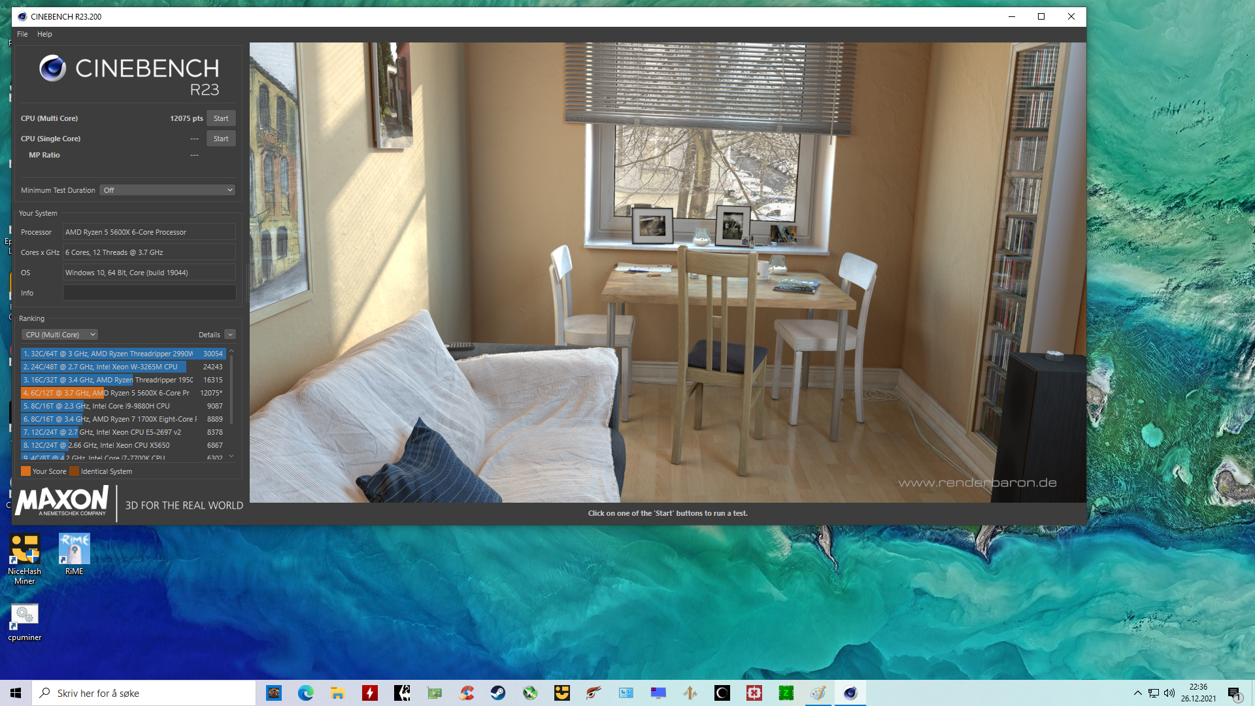Viewport: 1255px width, 706px height.
Task: Open the Windows Start menu
Action: [16, 693]
